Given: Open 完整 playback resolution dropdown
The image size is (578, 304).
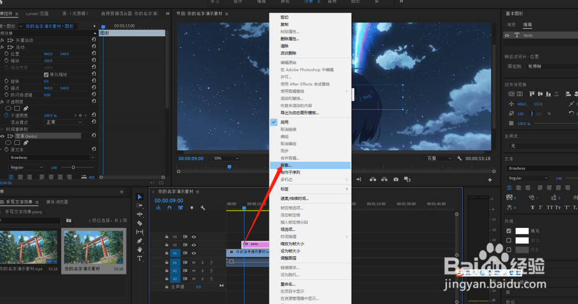Looking at the screenshot, I should (x=439, y=158).
